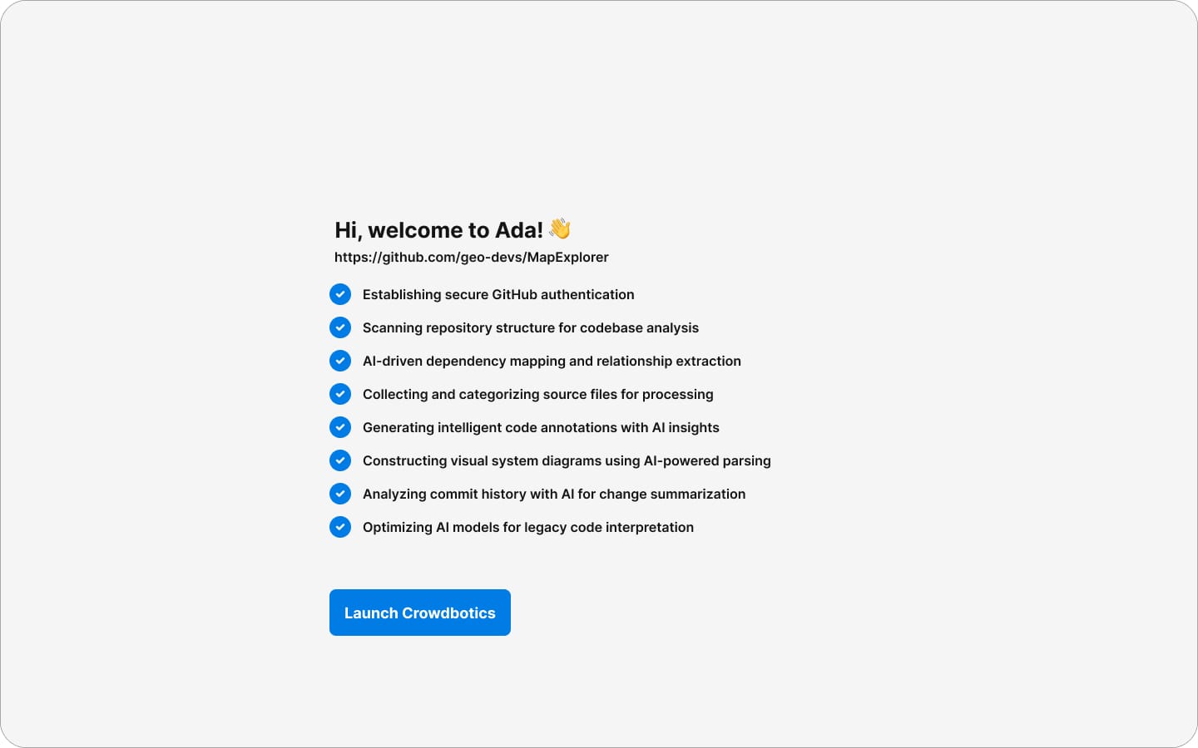Launch Crowdbotics with the blue button
This screenshot has width=1198, height=748.
coord(420,613)
